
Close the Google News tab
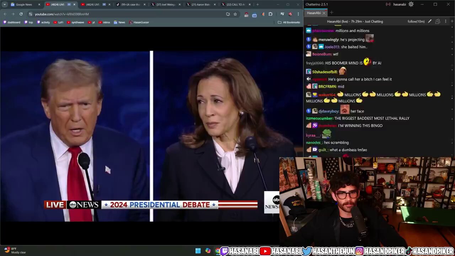(x=39, y=4)
